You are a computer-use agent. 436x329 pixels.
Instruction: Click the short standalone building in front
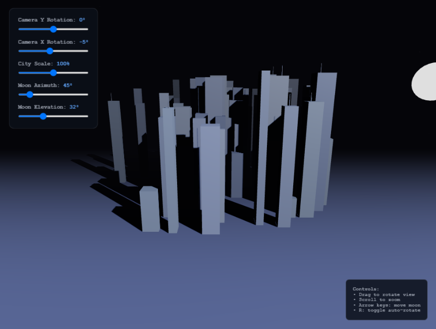149,210
